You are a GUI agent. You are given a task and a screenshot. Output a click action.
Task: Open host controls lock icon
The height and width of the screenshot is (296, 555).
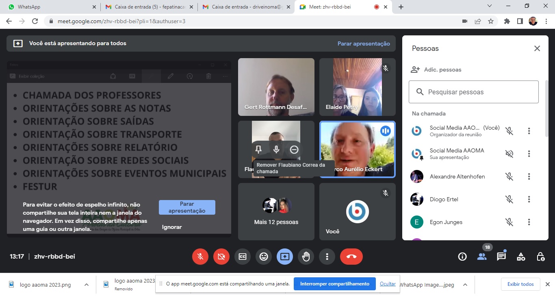(540, 257)
